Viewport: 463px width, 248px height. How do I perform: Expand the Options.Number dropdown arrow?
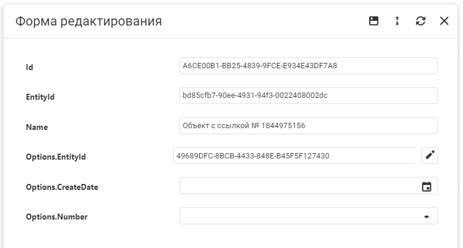(426, 217)
